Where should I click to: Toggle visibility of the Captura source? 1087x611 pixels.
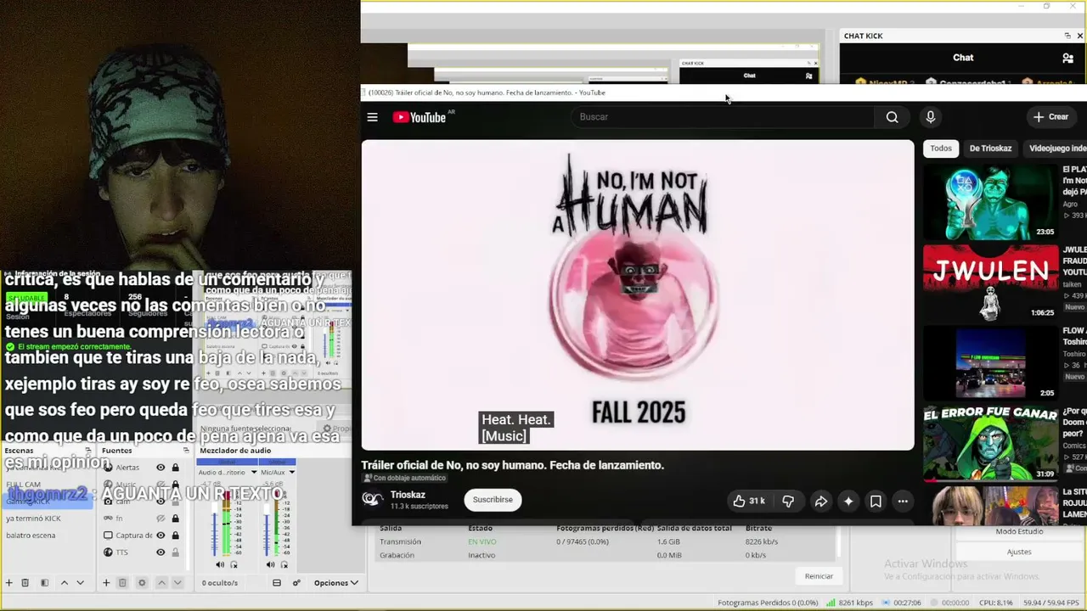click(x=161, y=535)
